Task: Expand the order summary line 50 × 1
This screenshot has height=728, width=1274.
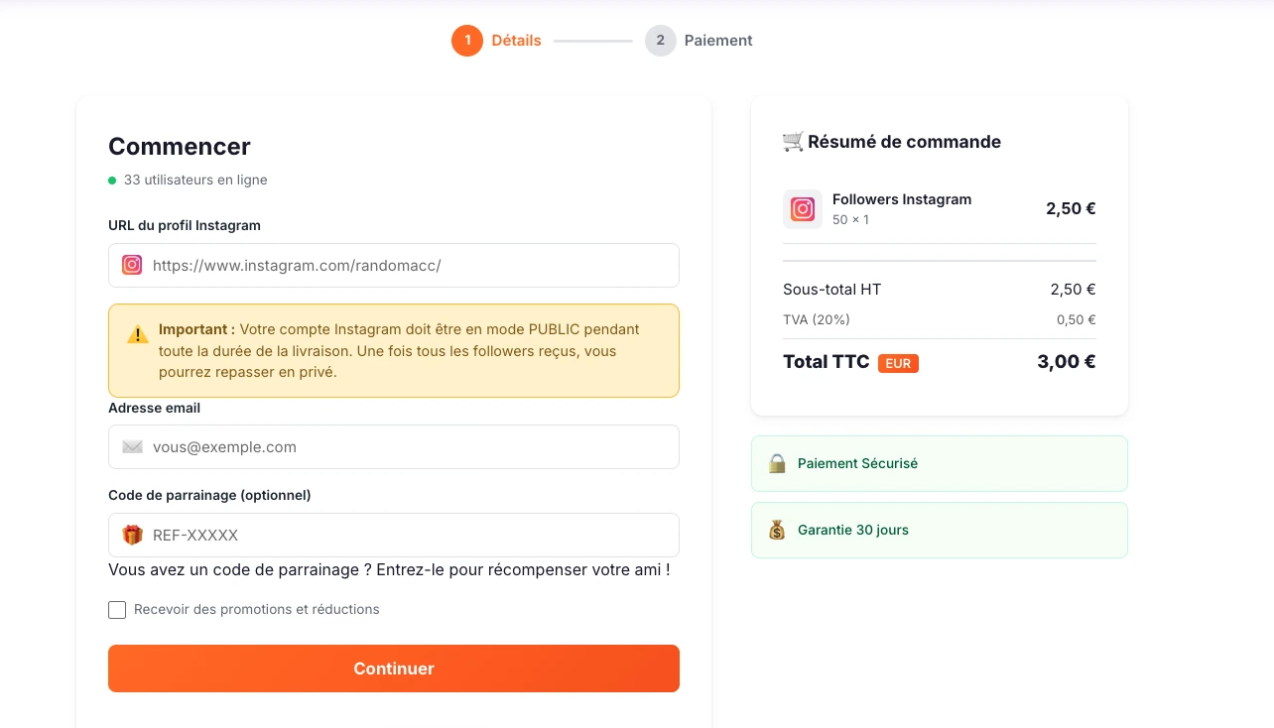Action: pos(851,219)
